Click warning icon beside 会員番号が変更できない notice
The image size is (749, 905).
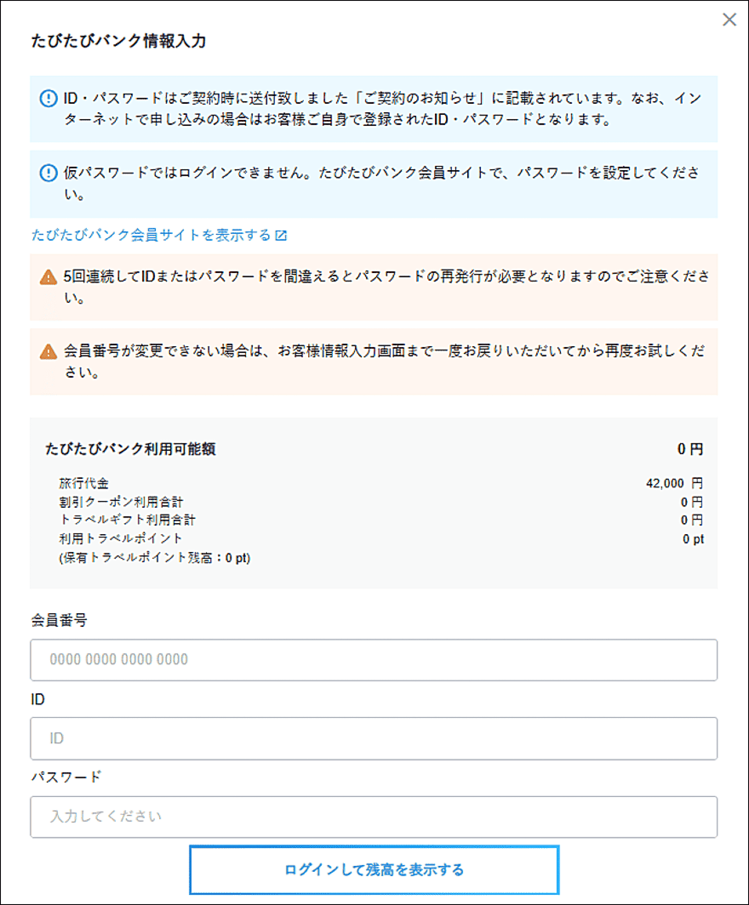point(48,352)
